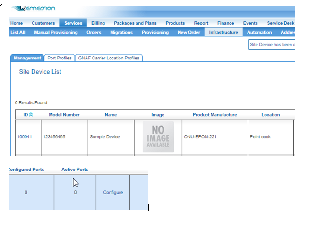
Task: Switch to the Port Profiles tab
Action: (x=60, y=58)
